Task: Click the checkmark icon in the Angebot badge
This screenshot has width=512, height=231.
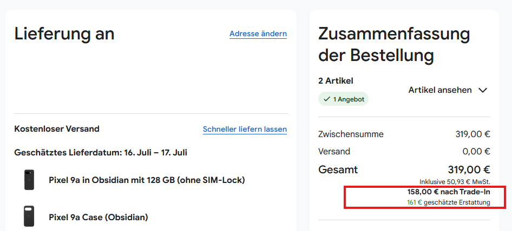Action: 327,99
